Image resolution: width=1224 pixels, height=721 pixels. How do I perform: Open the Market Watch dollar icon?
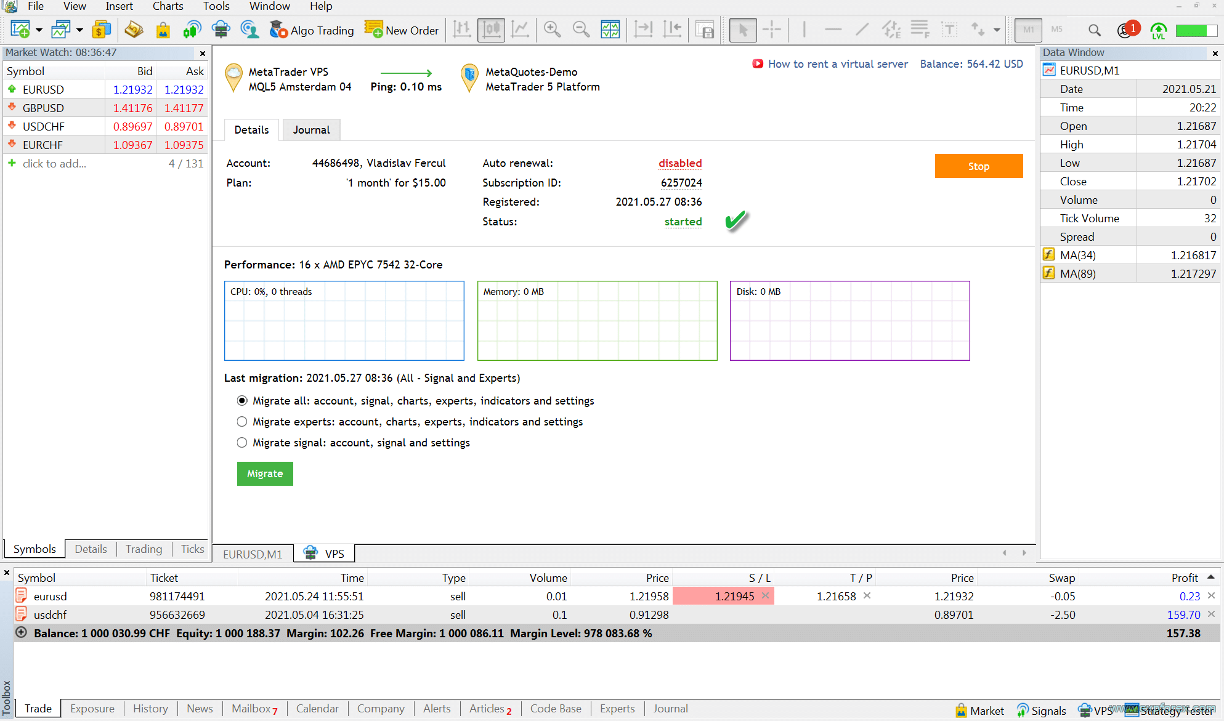[101, 30]
